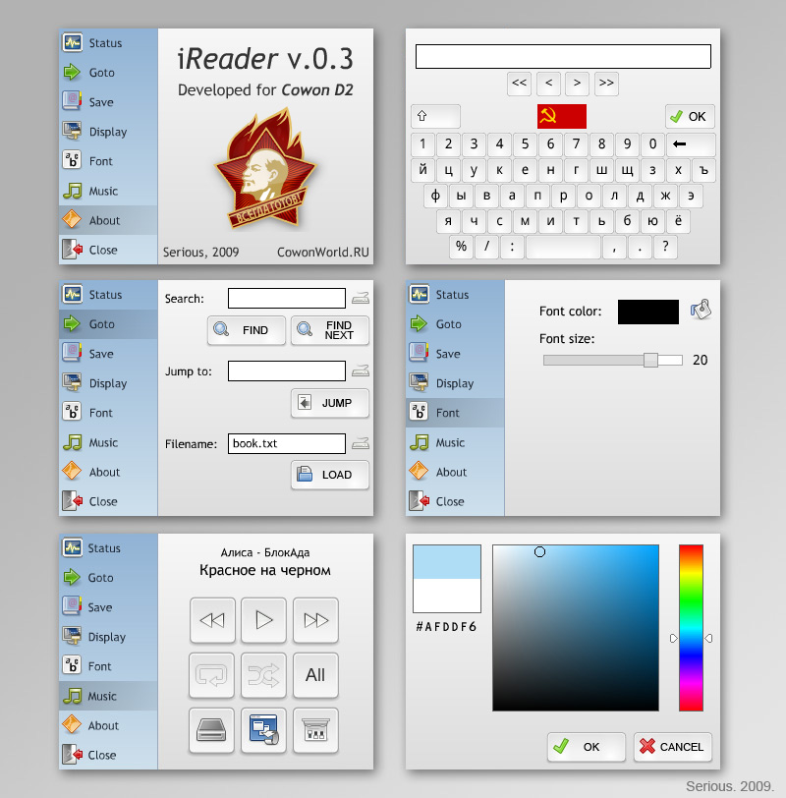Tap the space bar key
This screenshot has width=786, height=798.
pos(563,247)
